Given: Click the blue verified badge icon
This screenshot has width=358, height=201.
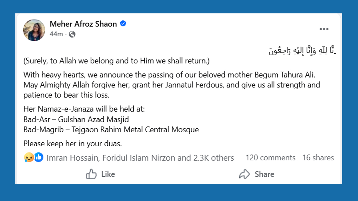Looking at the screenshot, I should pos(123,24).
